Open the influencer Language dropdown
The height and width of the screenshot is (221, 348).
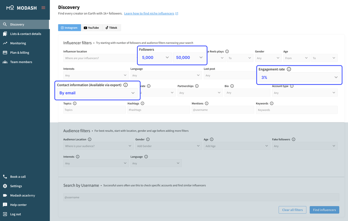[x=166, y=75]
